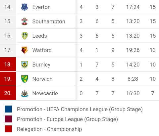This screenshot has width=159, height=136.
Task: Click Watford's 13 points value
Action: pyautogui.click(x=153, y=50)
